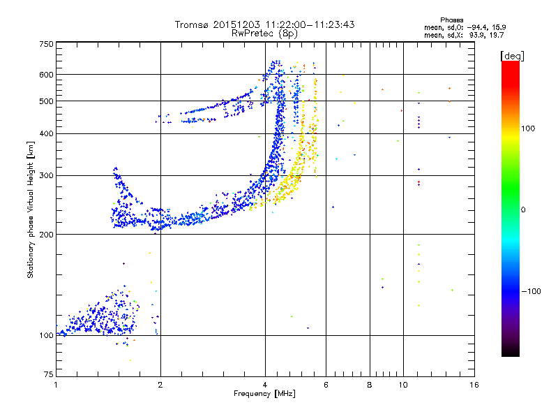The height and width of the screenshot is (419, 558).
Task: Click the y-axis tick label '300'
Action: pos(47,175)
